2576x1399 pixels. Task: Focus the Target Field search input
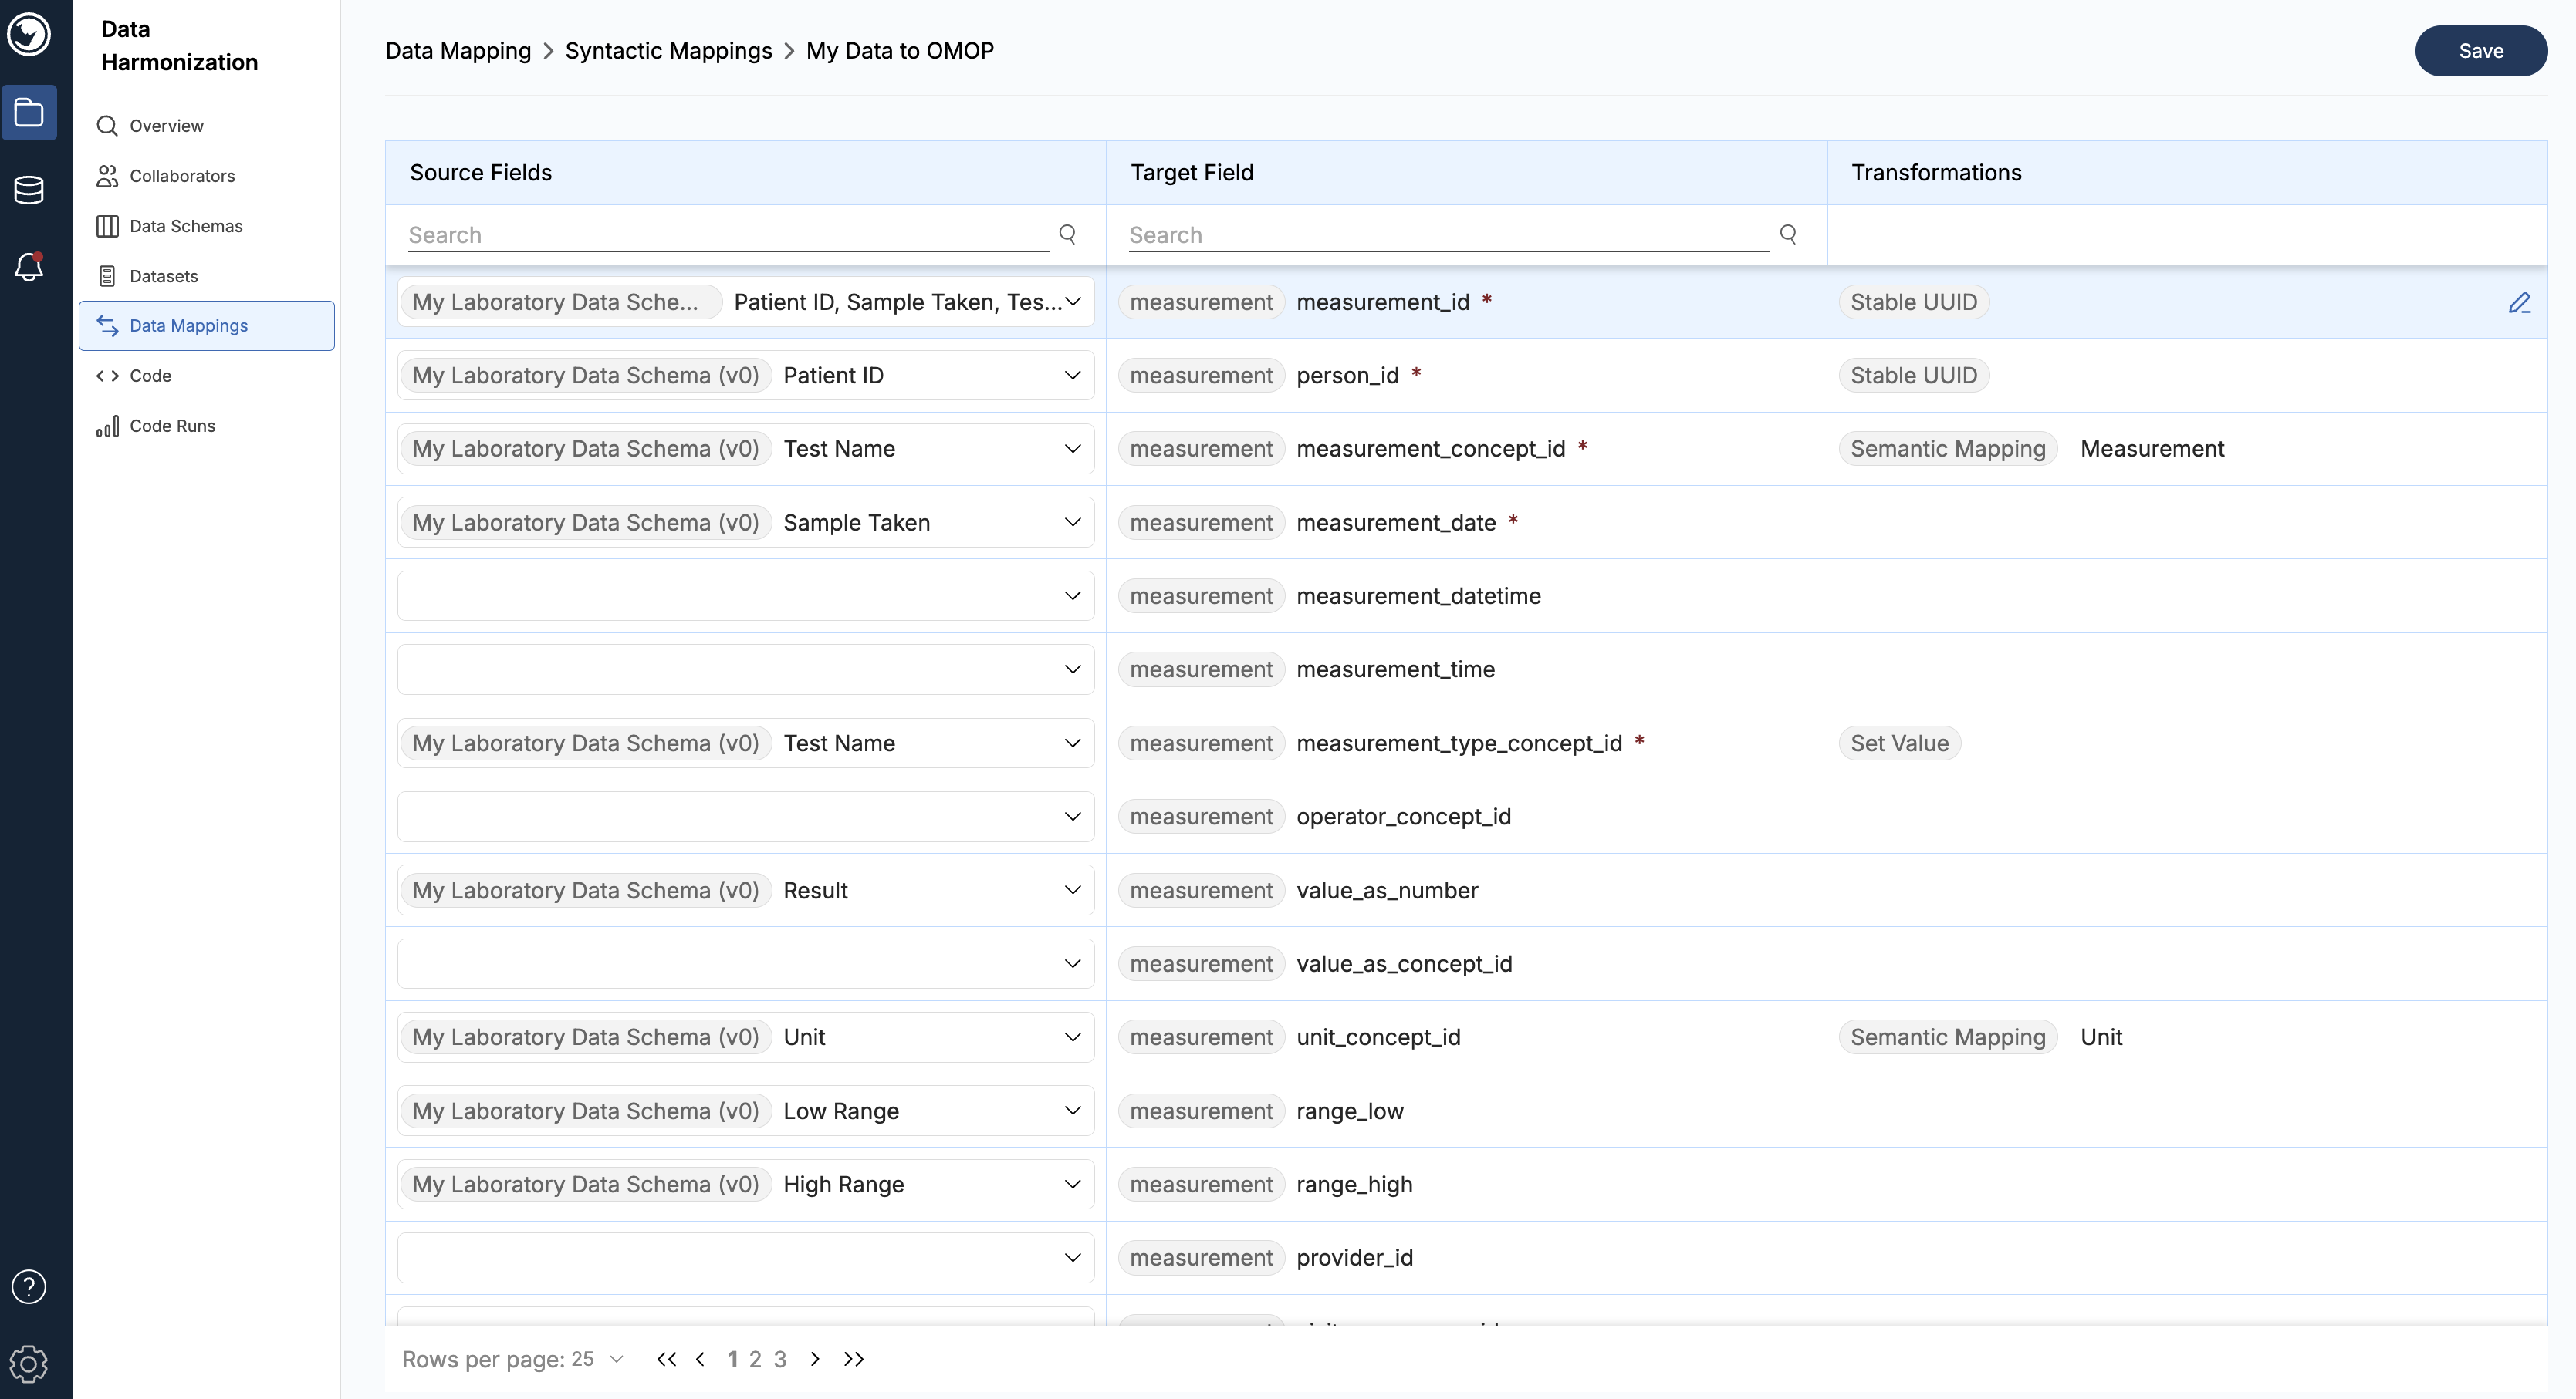coord(1449,234)
